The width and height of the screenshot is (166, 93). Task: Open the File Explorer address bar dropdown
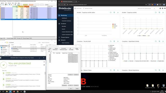[39, 42]
